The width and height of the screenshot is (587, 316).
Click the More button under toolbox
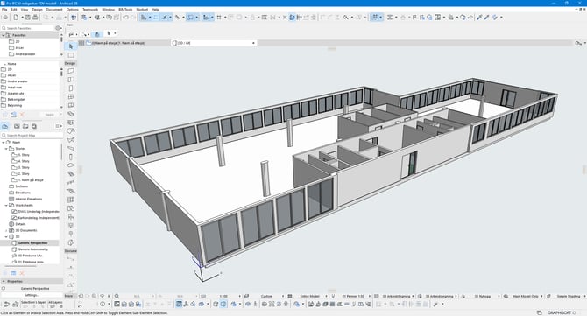(x=69, y=296)
